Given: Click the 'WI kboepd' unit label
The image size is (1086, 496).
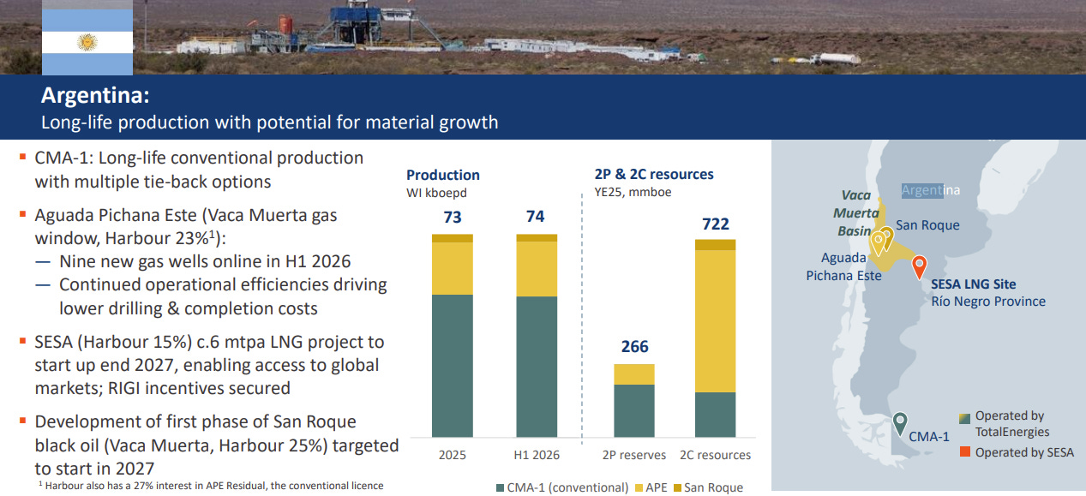Looking at the screenshot, I should pyautogui.click(x=438, y=192).
